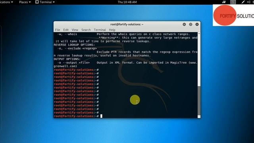Open the Terminal menu in menubar

point(100,30)
